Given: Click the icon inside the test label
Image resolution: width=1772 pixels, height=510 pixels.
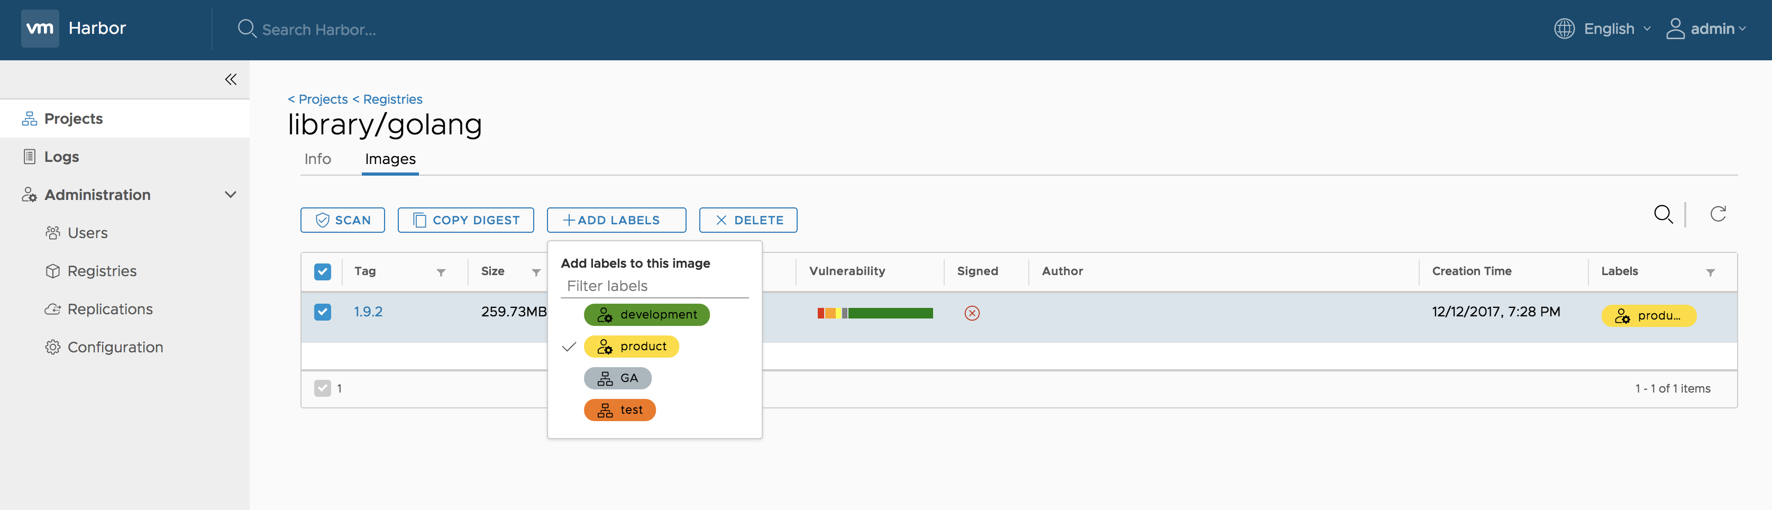Looking at the screenshot, I should click(x=605, y=410).
